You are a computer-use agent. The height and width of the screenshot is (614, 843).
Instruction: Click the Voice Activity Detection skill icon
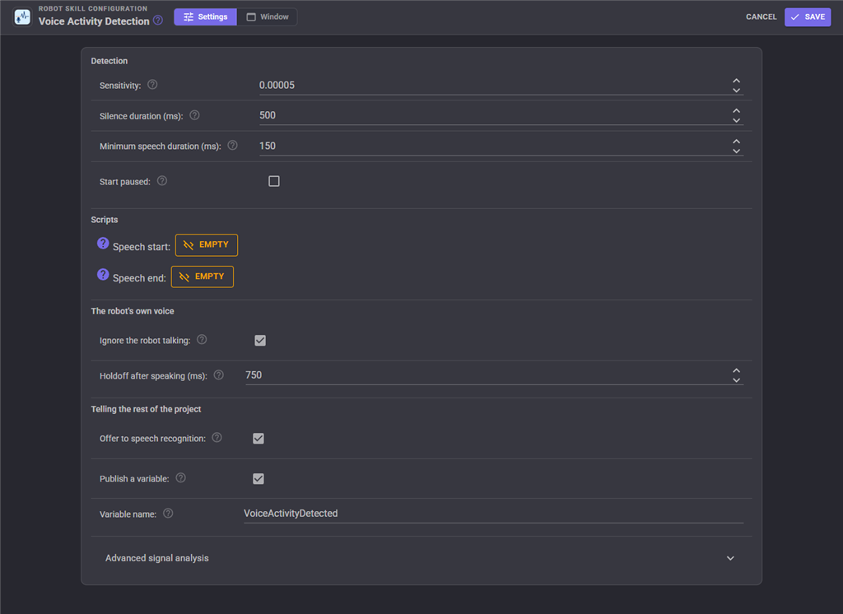[22, 16]
